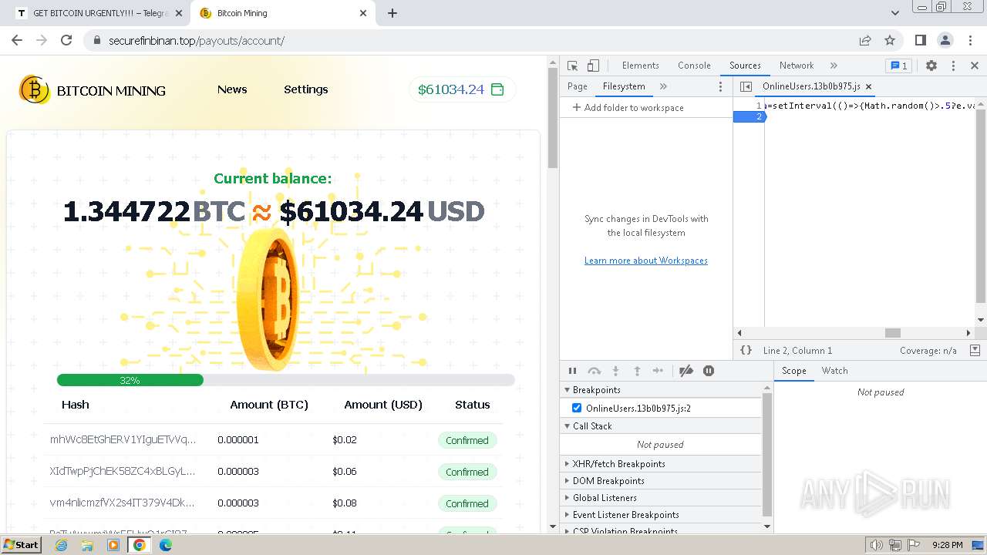The height and width of the screenshot is (555, 987).
Task: Close the DevTools panel
Action: (975, 66)
